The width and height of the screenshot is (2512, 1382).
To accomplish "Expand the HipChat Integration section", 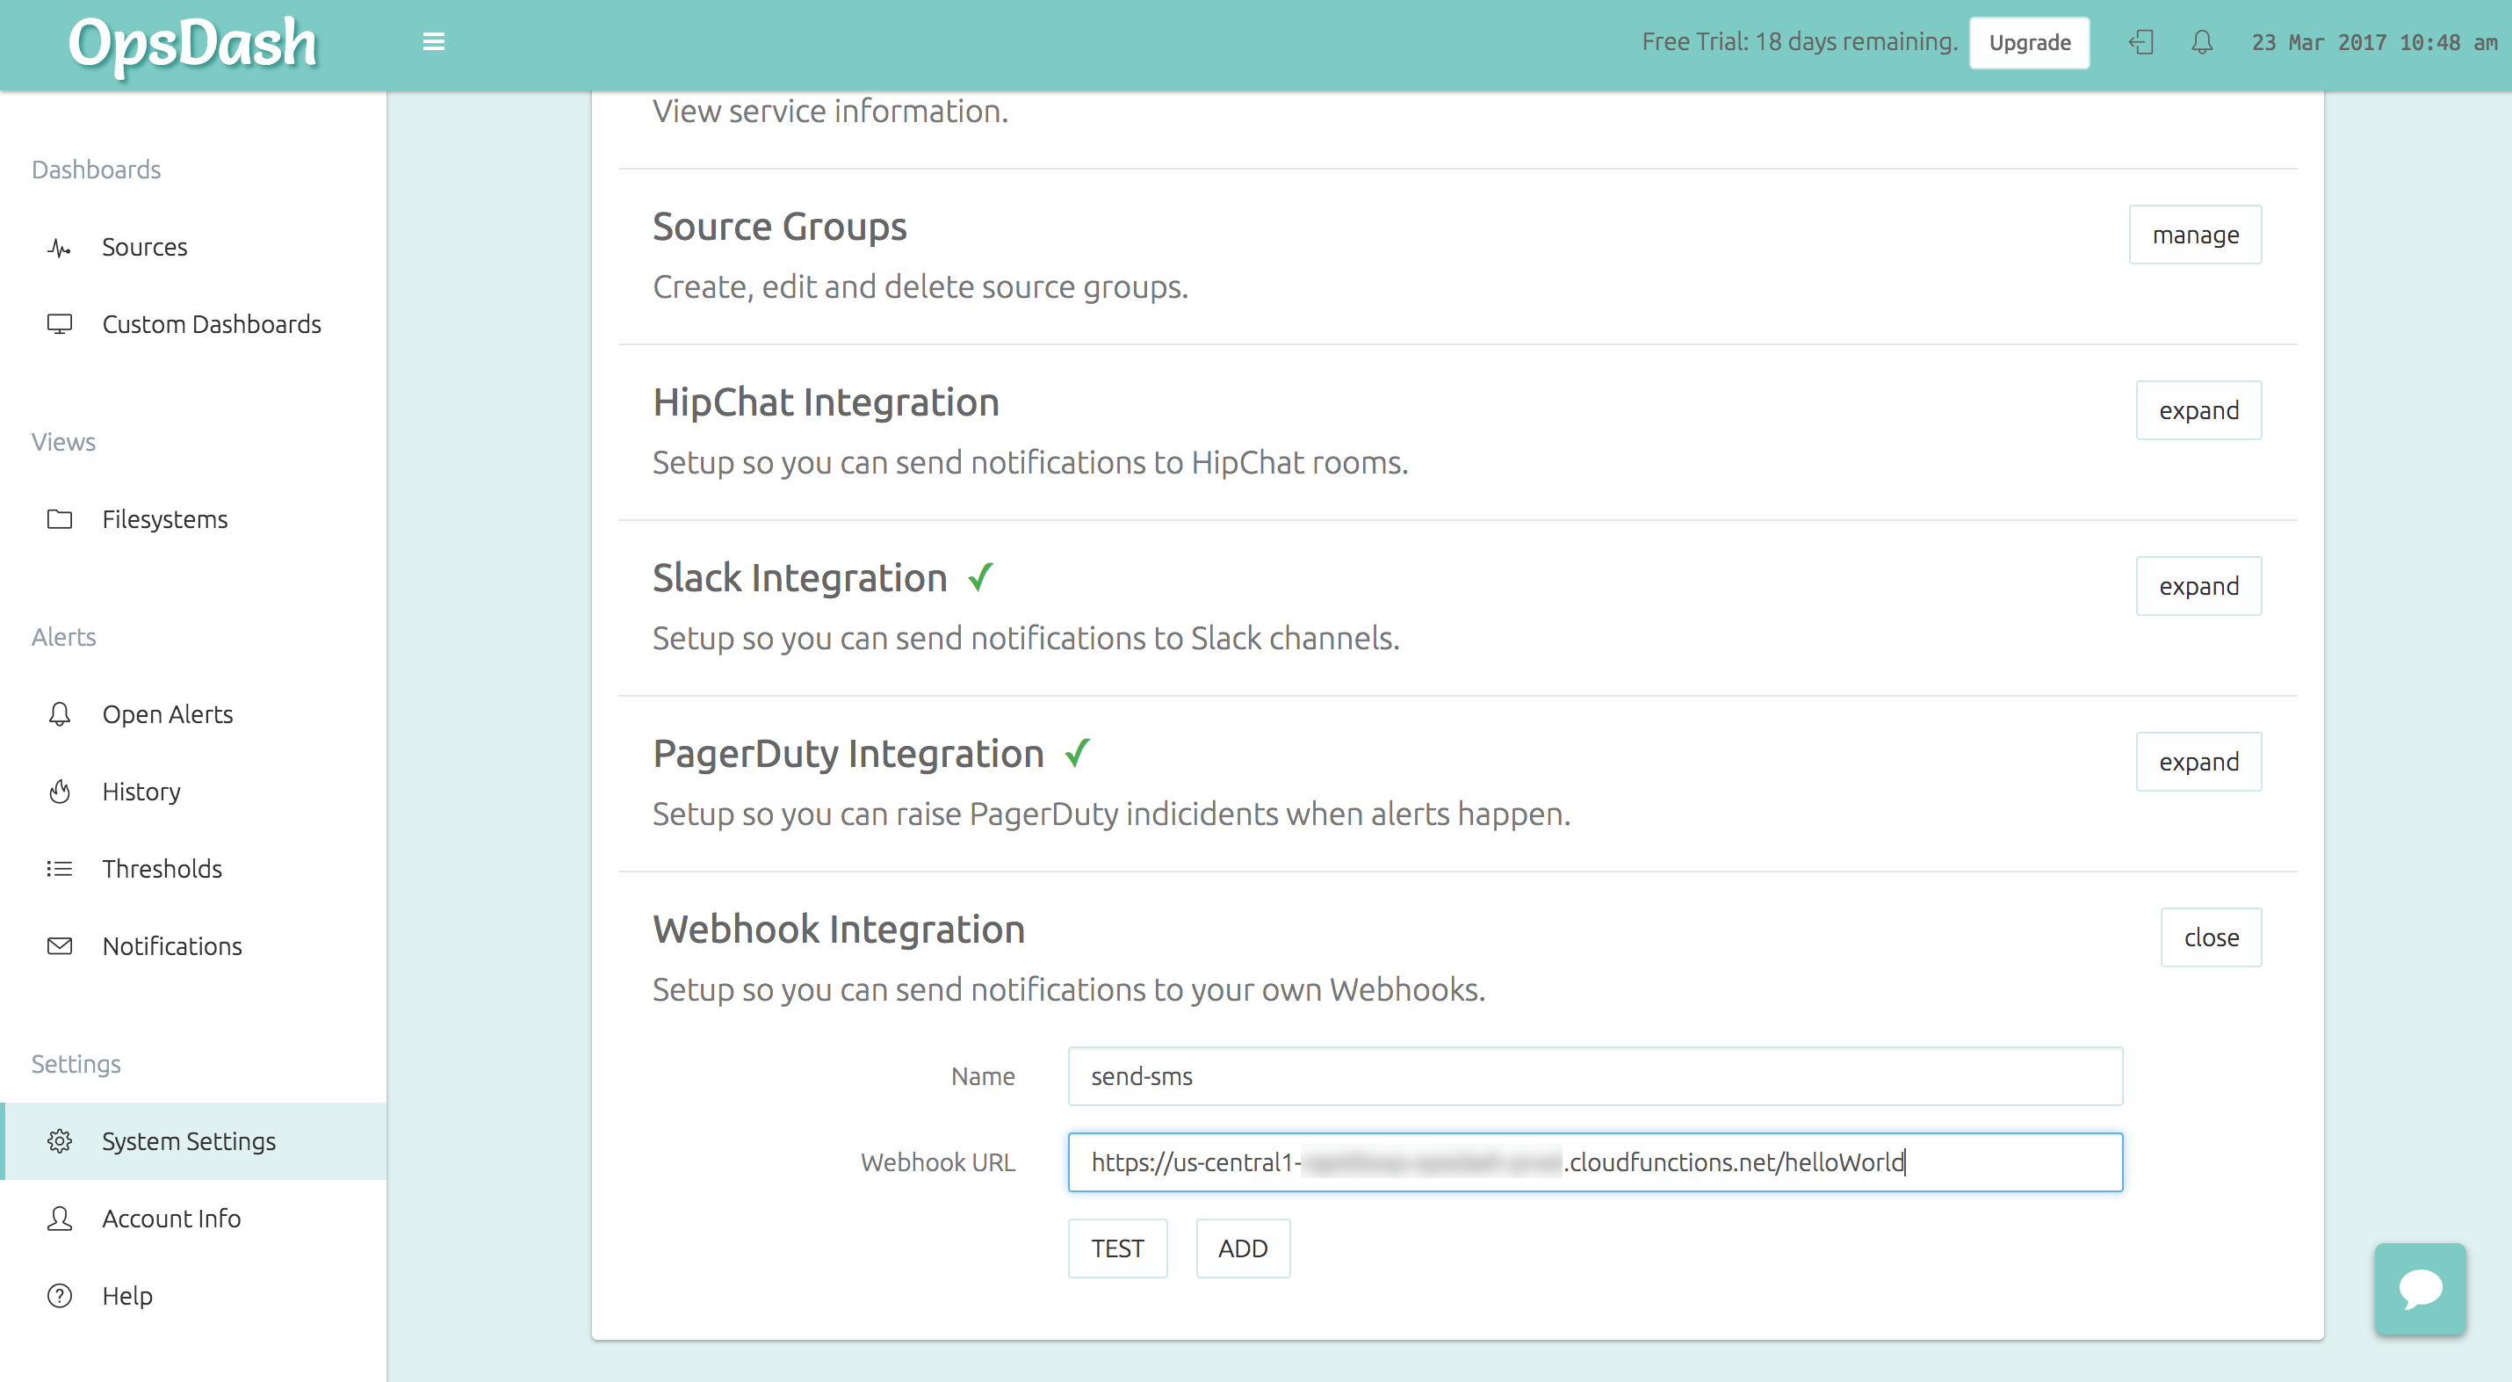I will click(x=2198, y=409).
